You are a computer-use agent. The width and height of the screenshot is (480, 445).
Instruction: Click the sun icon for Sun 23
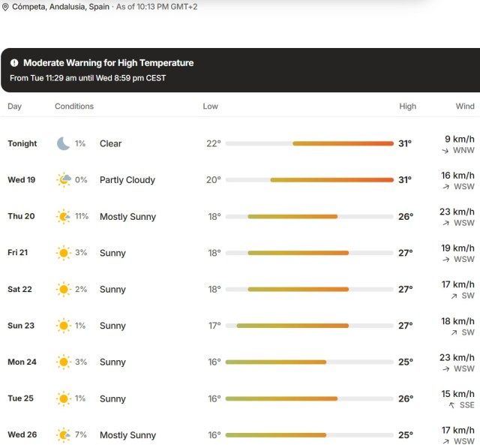pyautogui.click(x=63, y=326)
